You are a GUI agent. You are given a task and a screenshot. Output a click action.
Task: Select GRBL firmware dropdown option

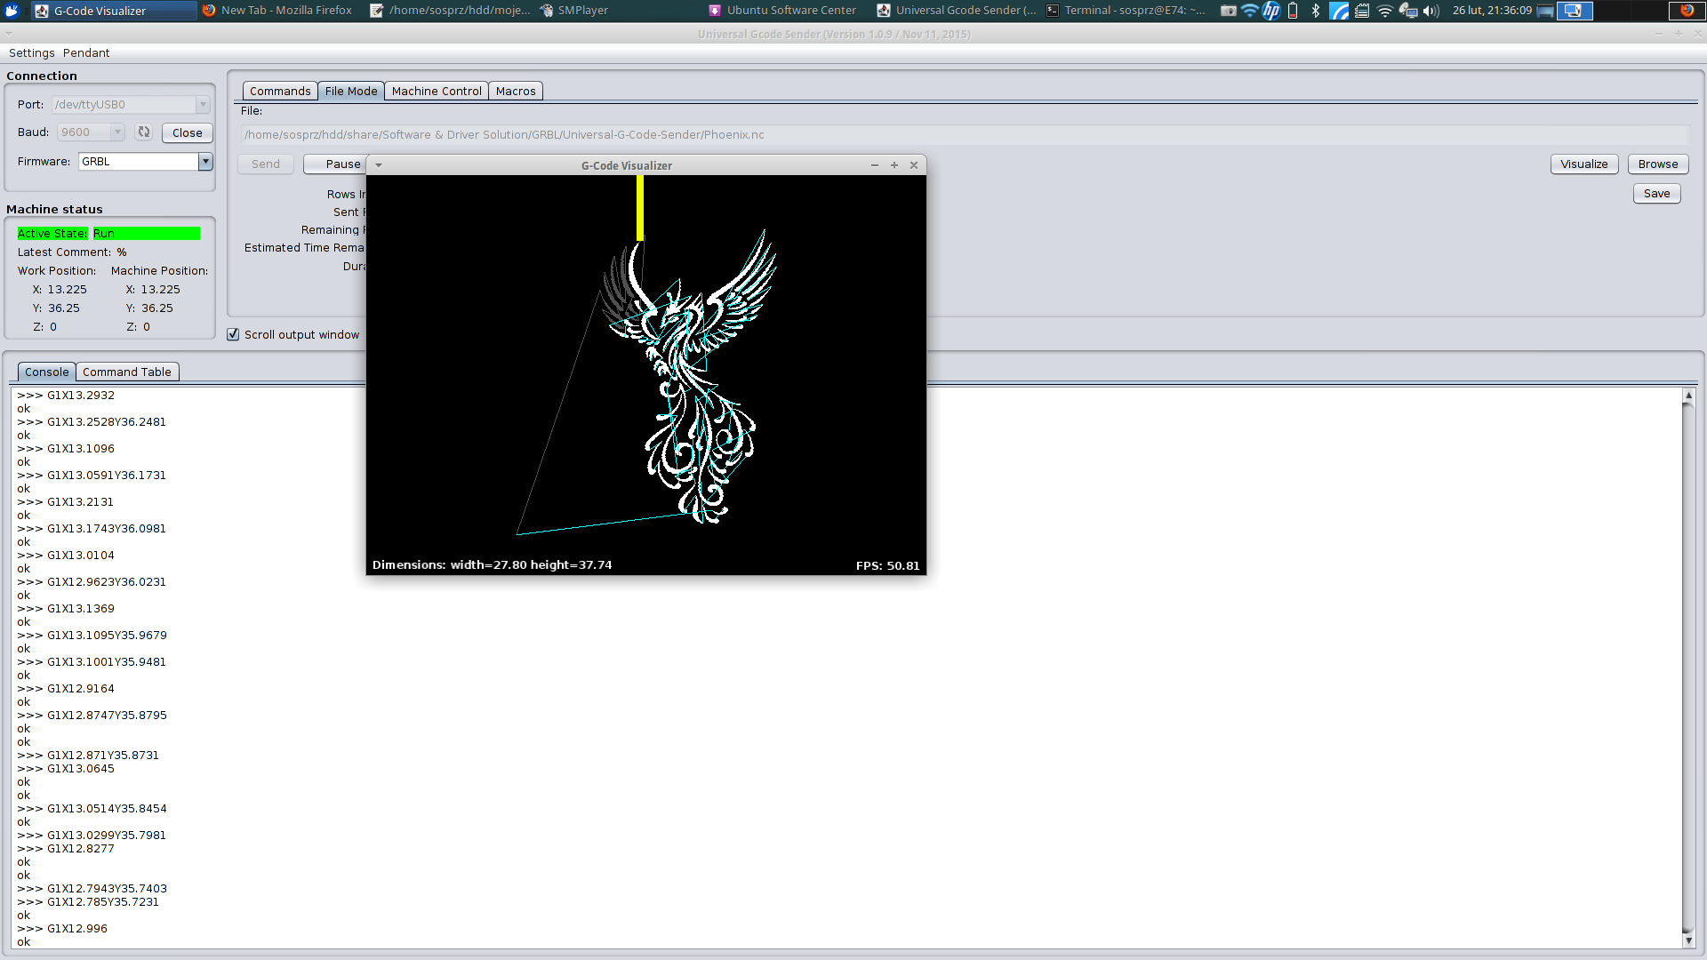tap(139, 161)
